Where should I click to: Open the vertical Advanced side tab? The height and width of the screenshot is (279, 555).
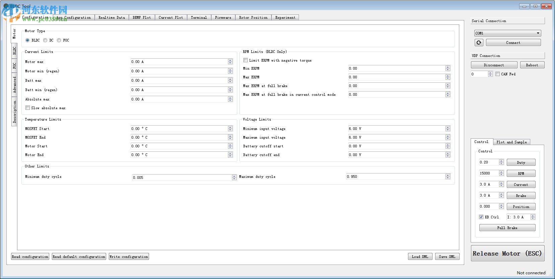pos(14,85)
